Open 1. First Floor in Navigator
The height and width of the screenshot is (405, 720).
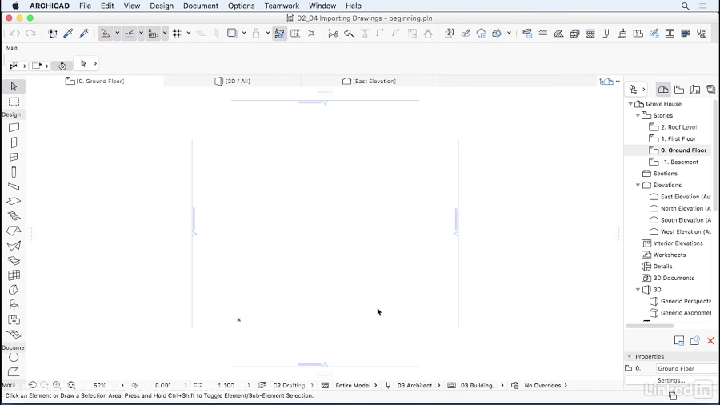pos(678,138)
